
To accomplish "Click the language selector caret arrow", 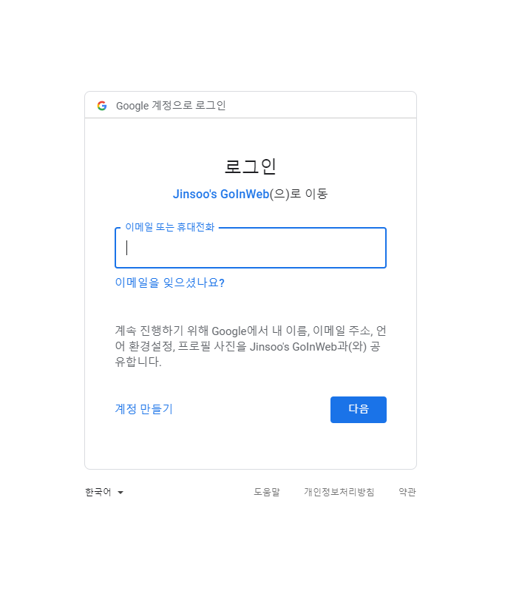I will [121, 492].
